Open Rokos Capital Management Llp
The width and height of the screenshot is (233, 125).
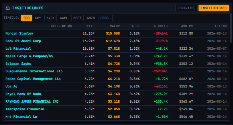pyautogui.click(x=33, y=79)
